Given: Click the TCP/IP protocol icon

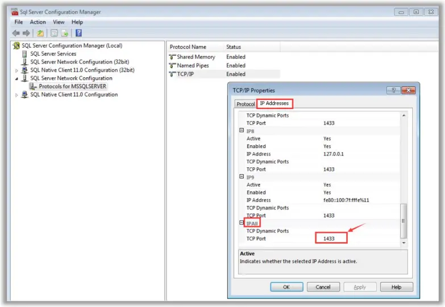Looking at the screenshot, I should click(x=172, y=74).
